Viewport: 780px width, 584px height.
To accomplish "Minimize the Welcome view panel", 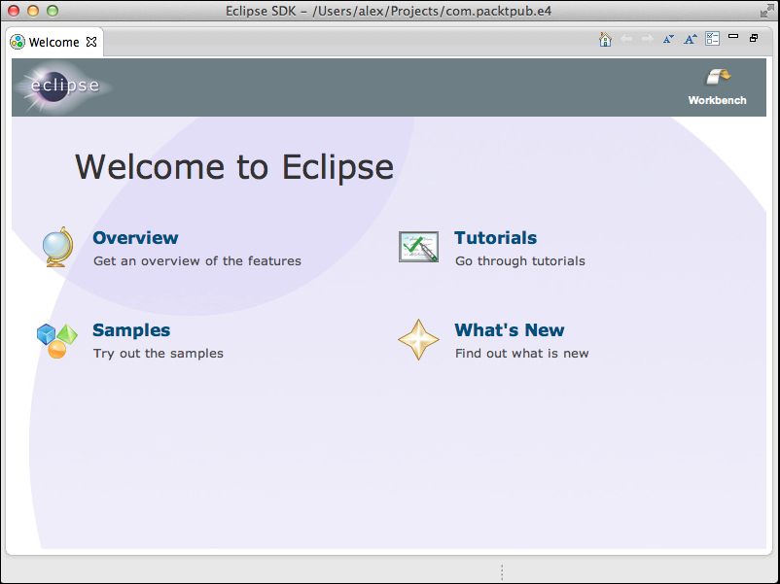I will click(733, 37).
